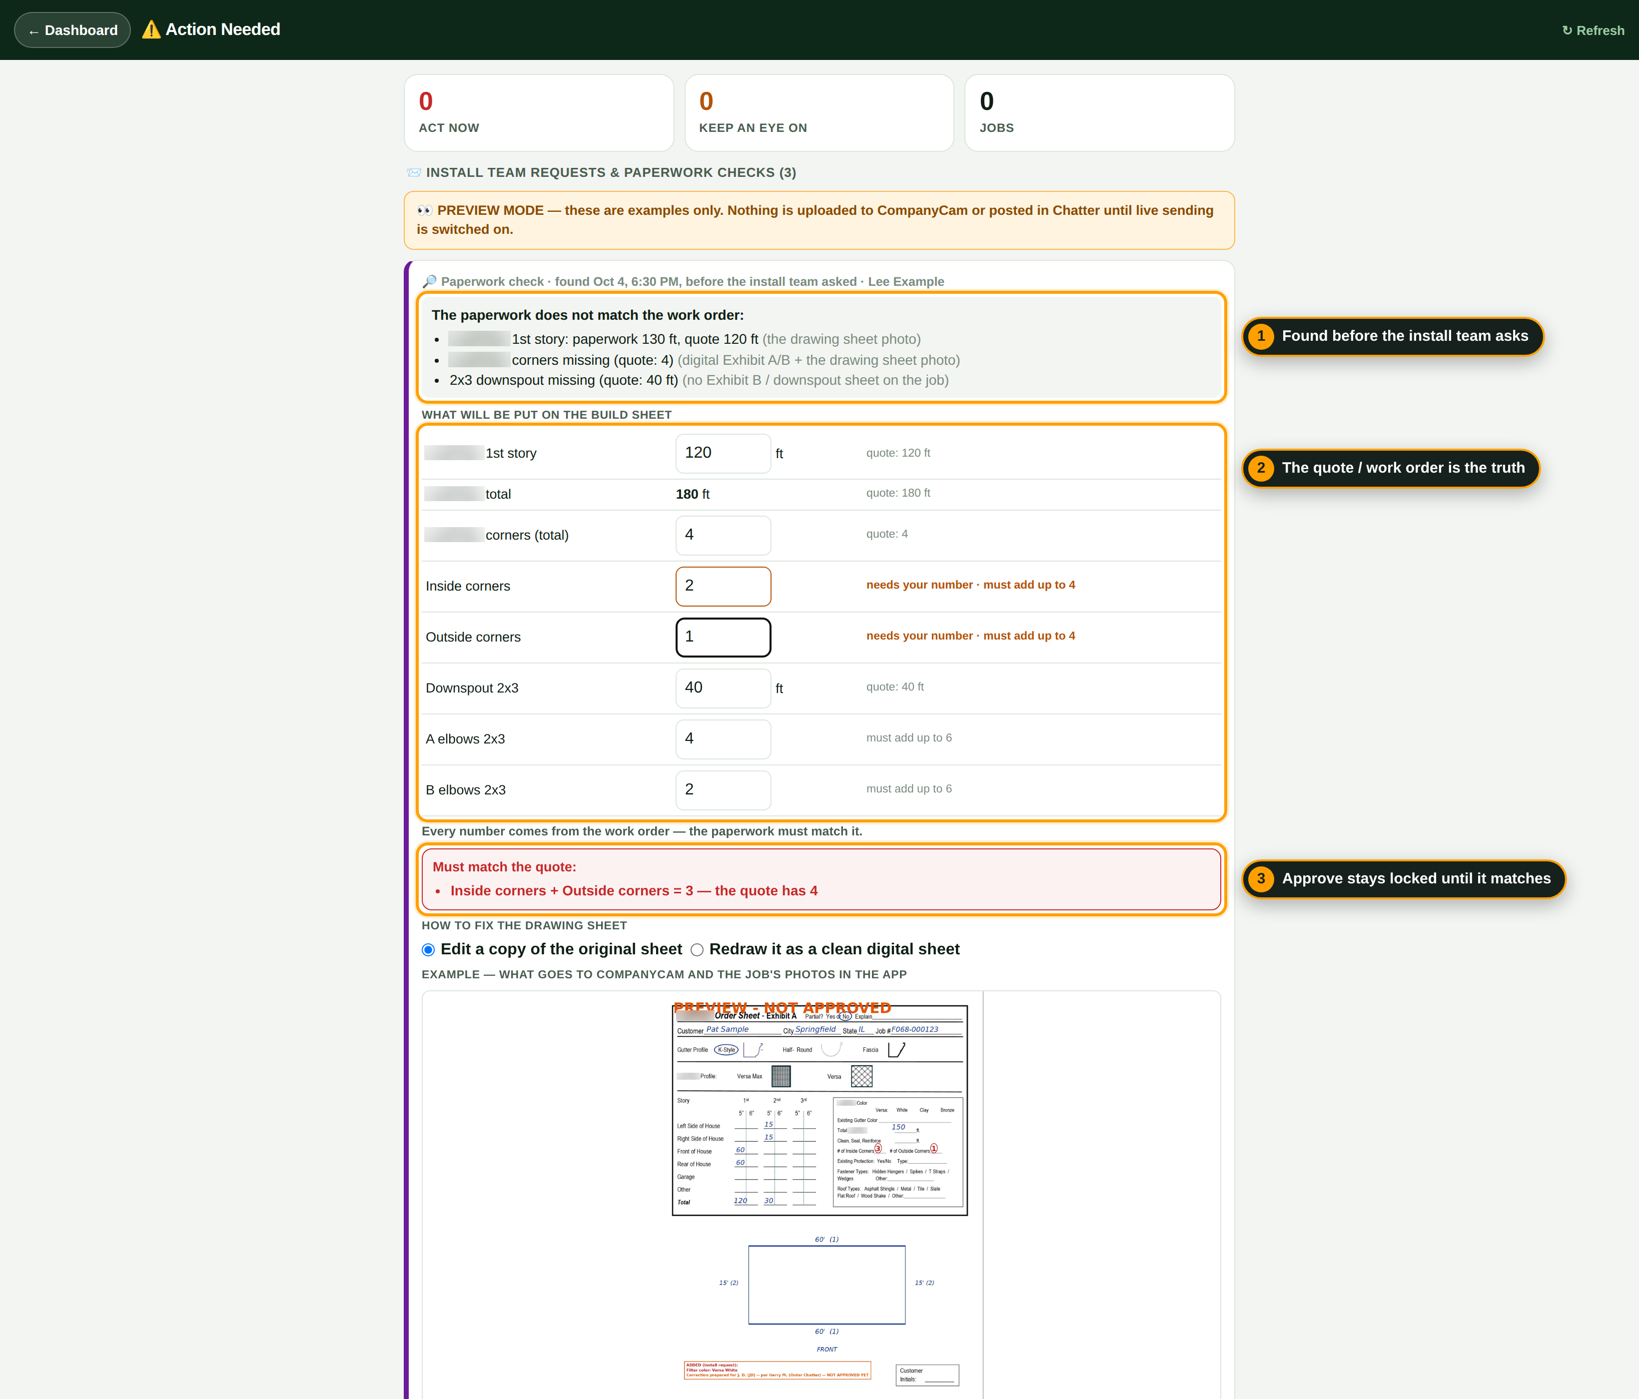Click 'quote: 40 ft' next to Downspout
This screenshot has height=1399, width=1639.
coord(894,687)
